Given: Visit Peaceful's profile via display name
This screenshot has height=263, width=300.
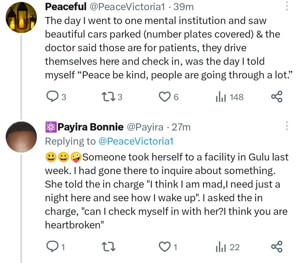Looking at the screenshot, I should (66, 7).
